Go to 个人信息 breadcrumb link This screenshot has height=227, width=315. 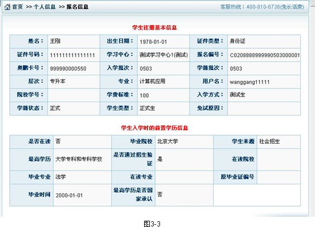tap(44, 7)
